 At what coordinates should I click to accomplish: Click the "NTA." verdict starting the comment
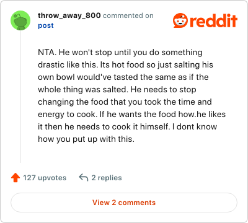click(x=47, y=53)
